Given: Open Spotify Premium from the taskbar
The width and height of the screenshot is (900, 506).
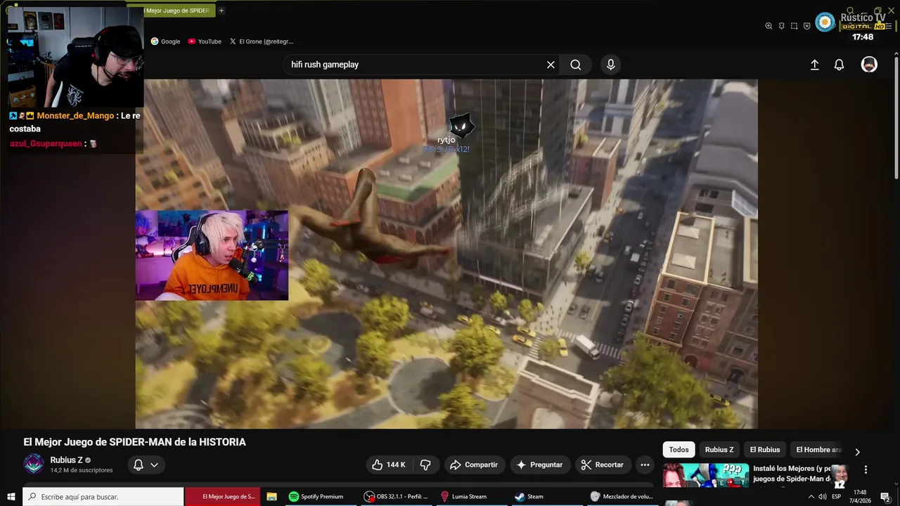Looking at the screenshot, I should (316, 496).
